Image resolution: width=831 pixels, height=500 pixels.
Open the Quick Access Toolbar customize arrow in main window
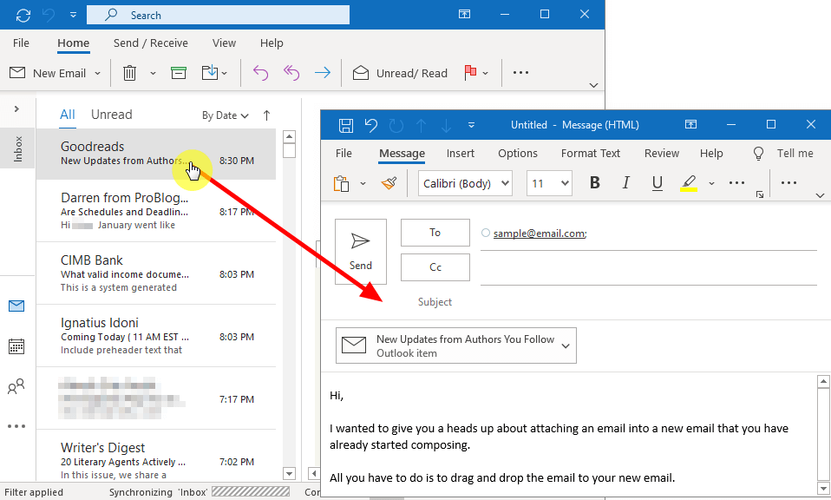click(73, 16)
